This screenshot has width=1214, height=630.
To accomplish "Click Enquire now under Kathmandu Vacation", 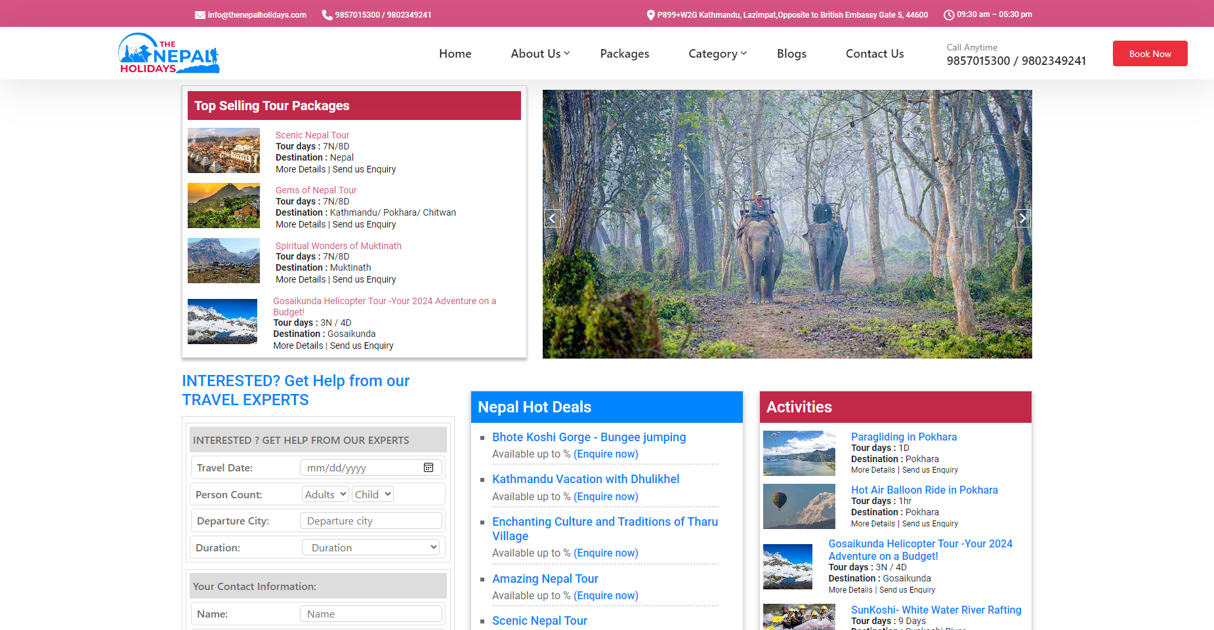I will (606, 497).
